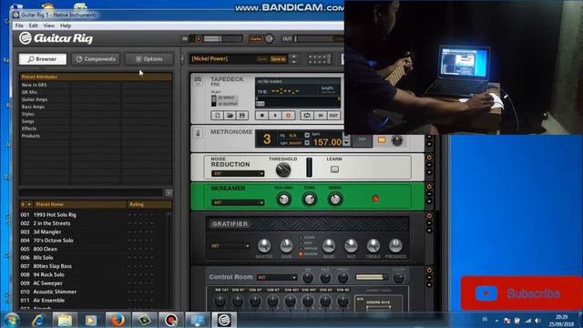Viewport: 583px width, 328px height.
Task: Switch to the Options tab
Action: [x=149, y=59]
